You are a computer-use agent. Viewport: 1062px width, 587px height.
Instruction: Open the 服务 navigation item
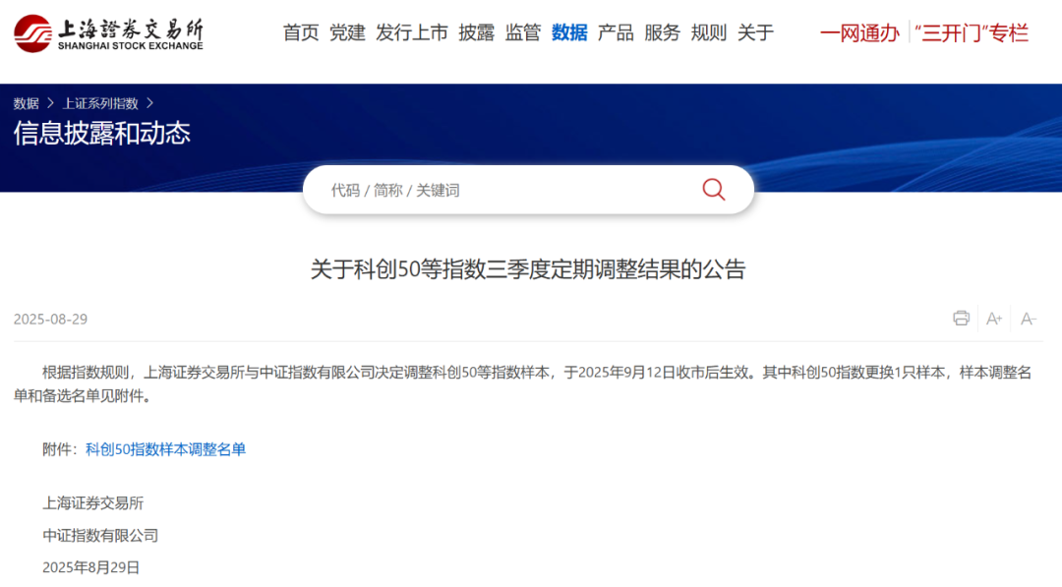pyautogui.click(x=662, y=32)
